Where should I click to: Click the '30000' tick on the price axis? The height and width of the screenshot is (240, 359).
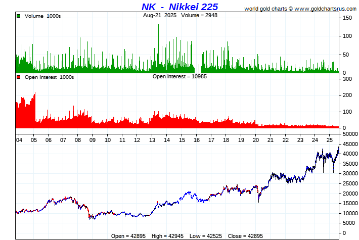pos(350,173)
